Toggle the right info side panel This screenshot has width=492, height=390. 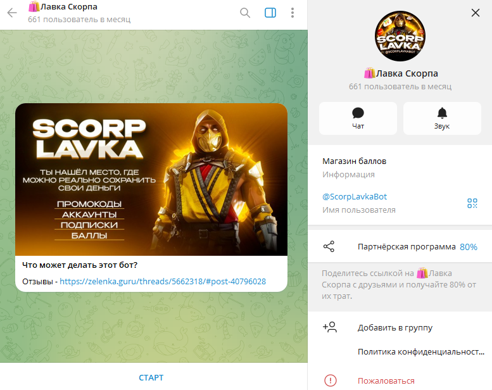pyautogui.click(x=270, y=13)
